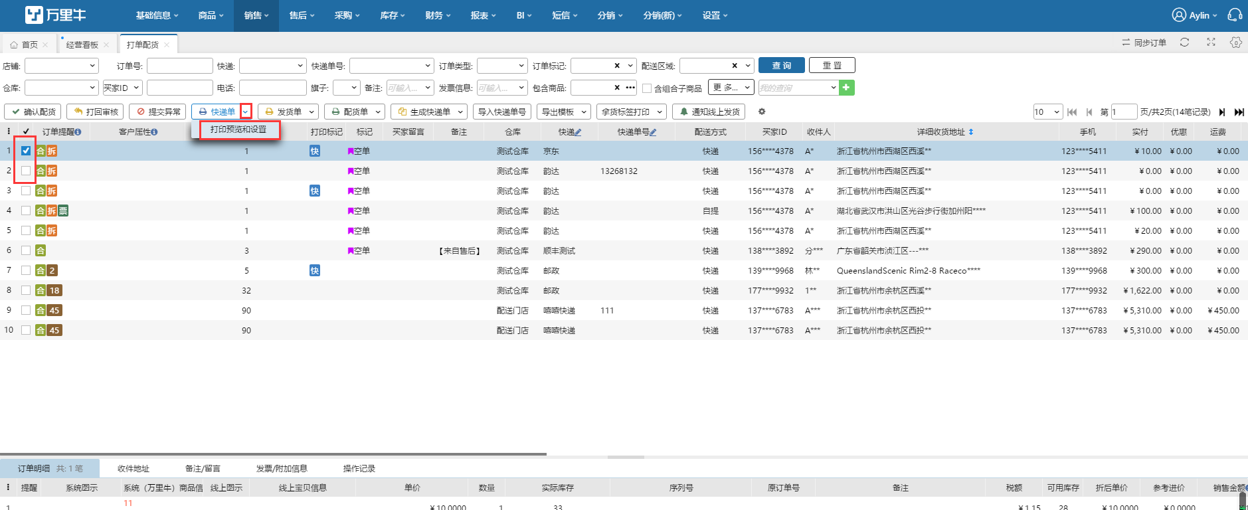Click the page number input field
Screen dimensions: 1248x510
[1124, 112]
